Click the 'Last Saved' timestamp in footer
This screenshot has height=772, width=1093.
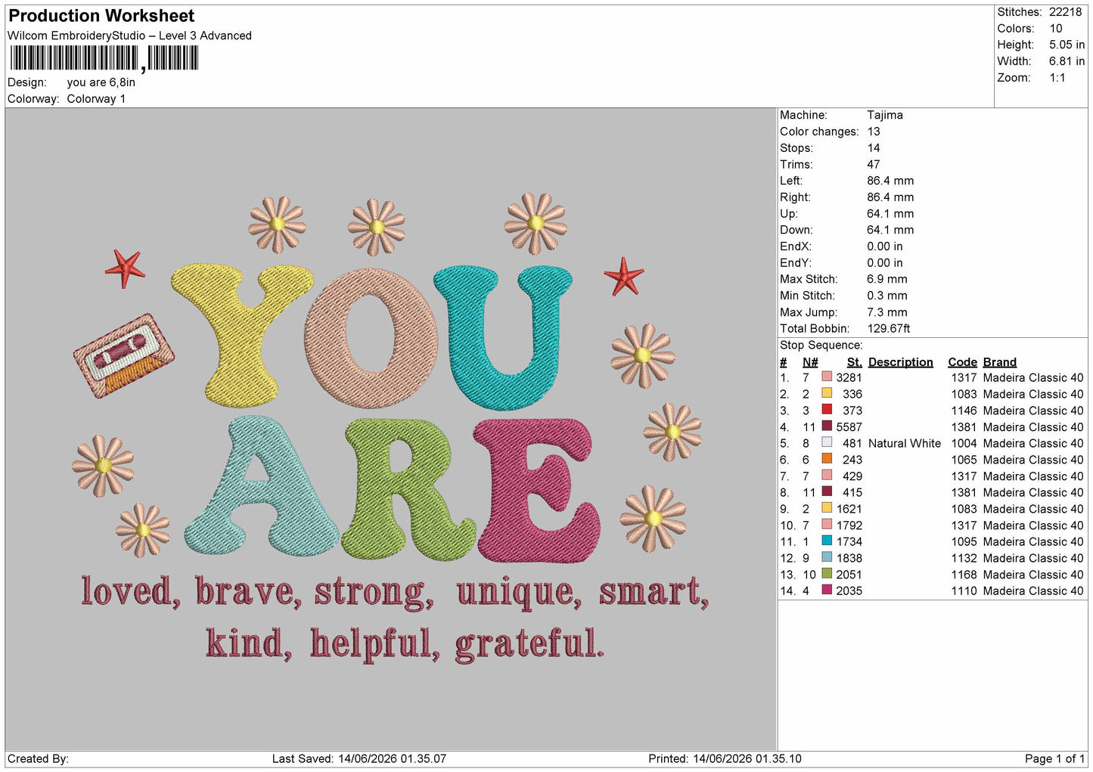coord(359,758)
